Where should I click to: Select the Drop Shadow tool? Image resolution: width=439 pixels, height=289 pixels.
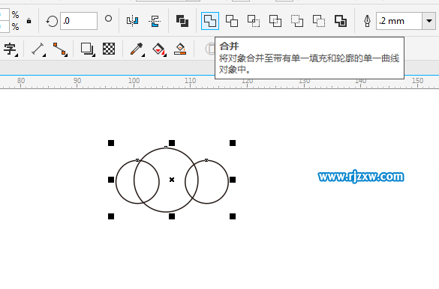click(x=88, y=49)
